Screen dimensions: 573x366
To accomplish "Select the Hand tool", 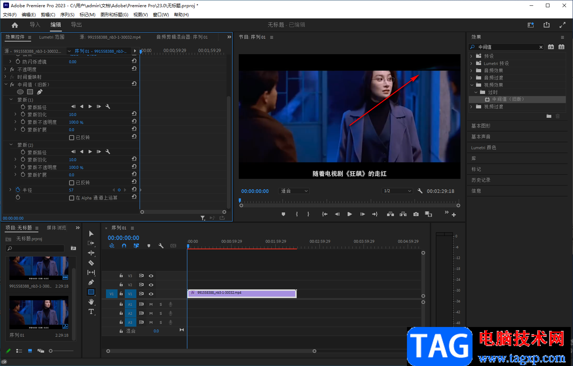I will click(91, 302).
